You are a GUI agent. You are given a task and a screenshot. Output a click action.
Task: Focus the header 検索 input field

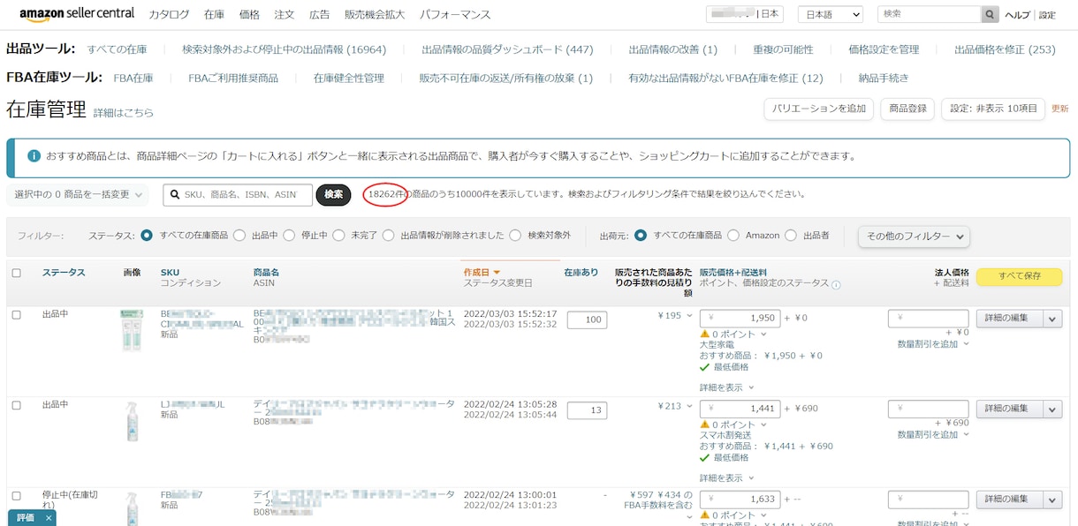[929, 15]
